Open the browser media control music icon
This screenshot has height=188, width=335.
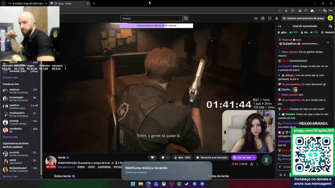(300, 10)
